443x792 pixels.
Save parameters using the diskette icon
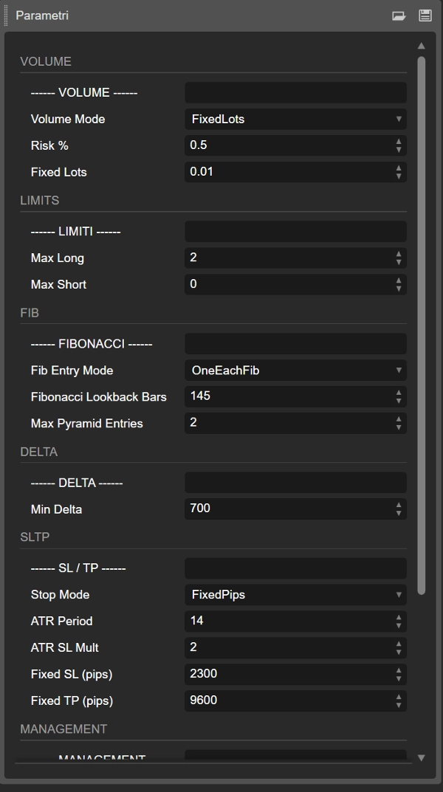pyautogui.click(x=425, y=14)
